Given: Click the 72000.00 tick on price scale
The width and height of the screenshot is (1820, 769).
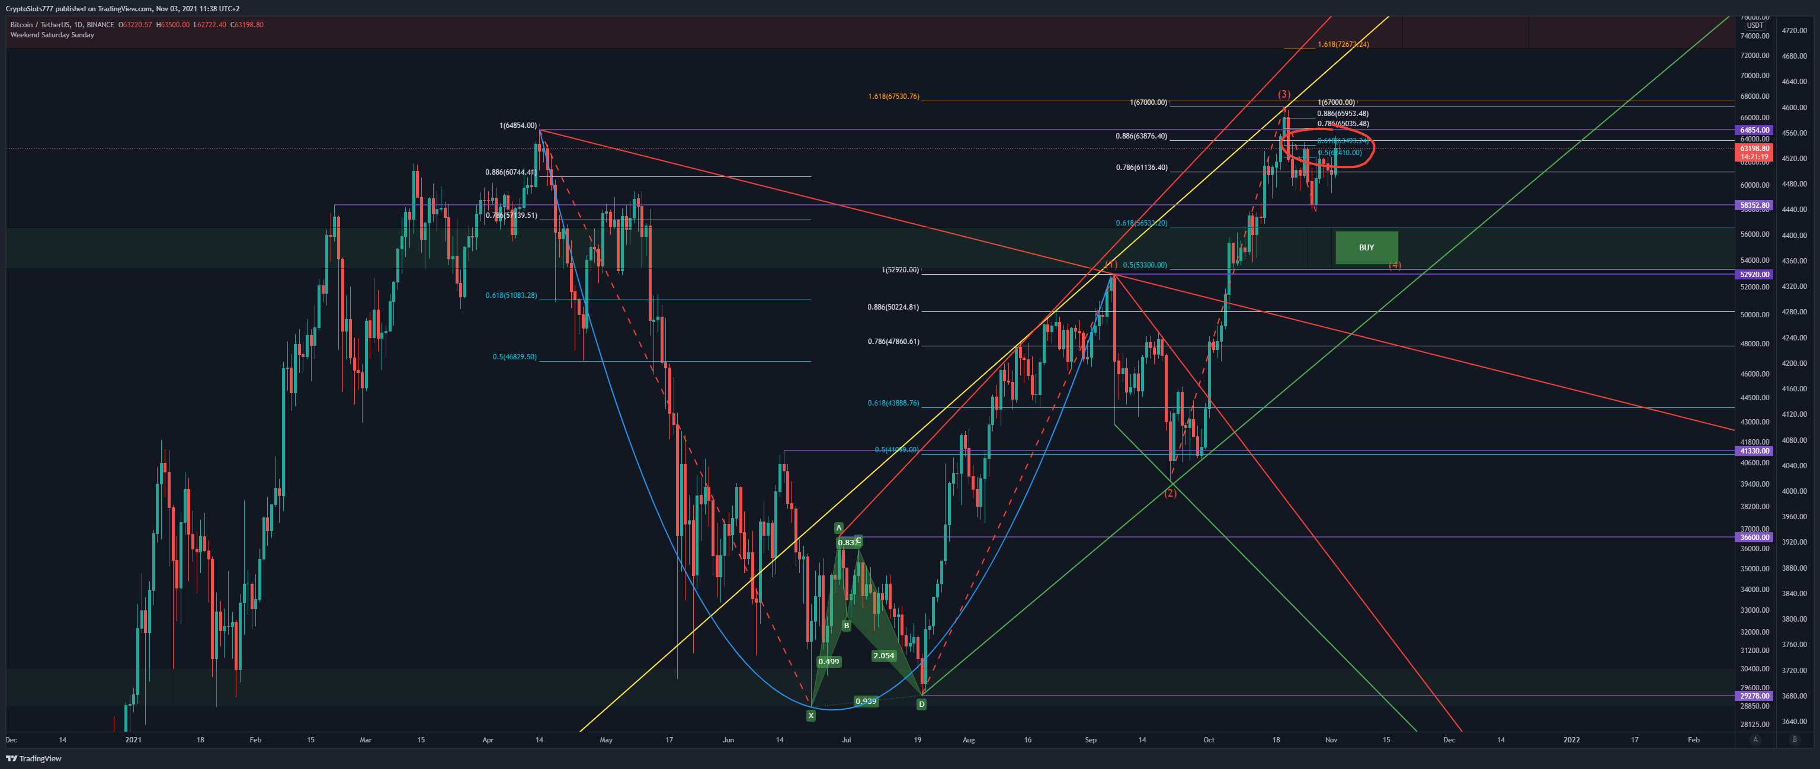Looking at the screenshot, I should coord(1754,55).
